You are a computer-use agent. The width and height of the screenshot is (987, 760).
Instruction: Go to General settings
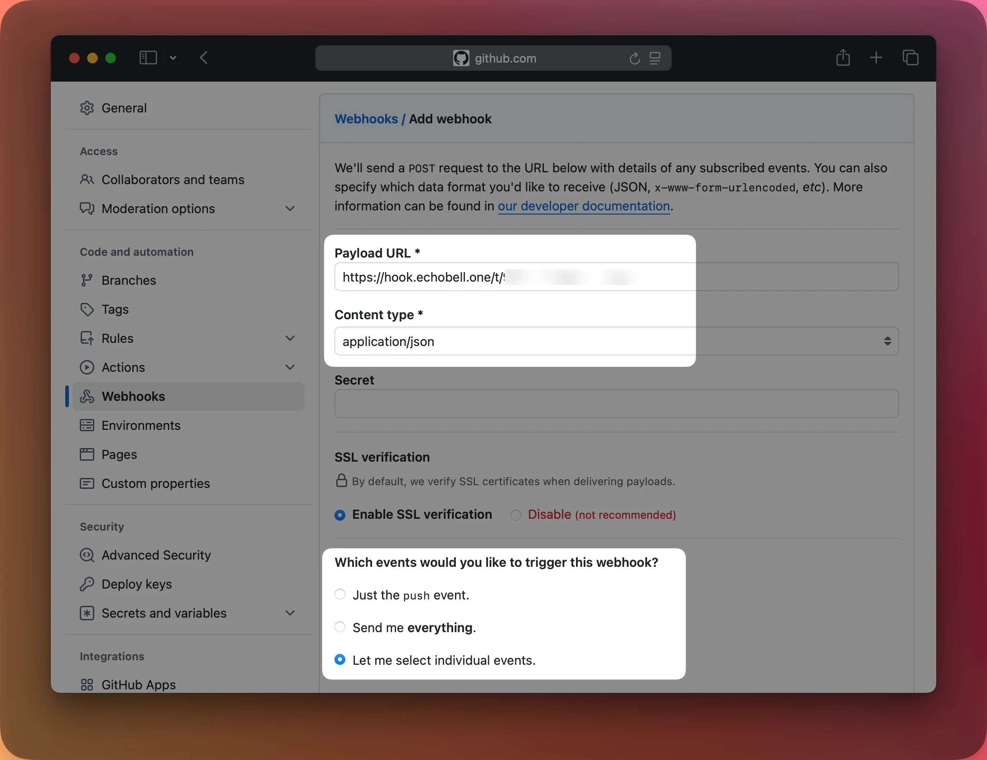point(124,108)
